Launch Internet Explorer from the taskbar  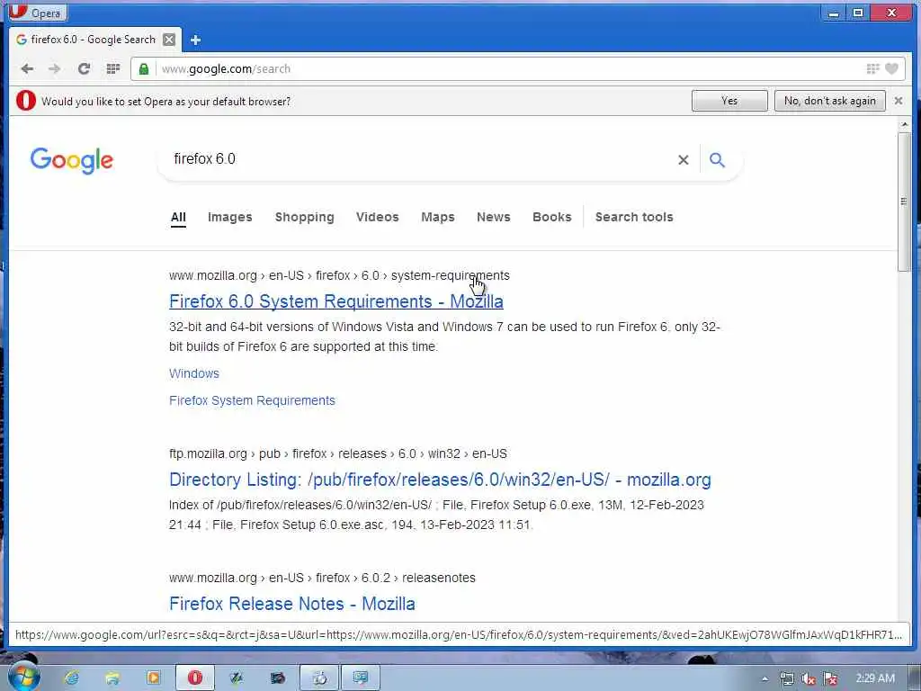72,678
